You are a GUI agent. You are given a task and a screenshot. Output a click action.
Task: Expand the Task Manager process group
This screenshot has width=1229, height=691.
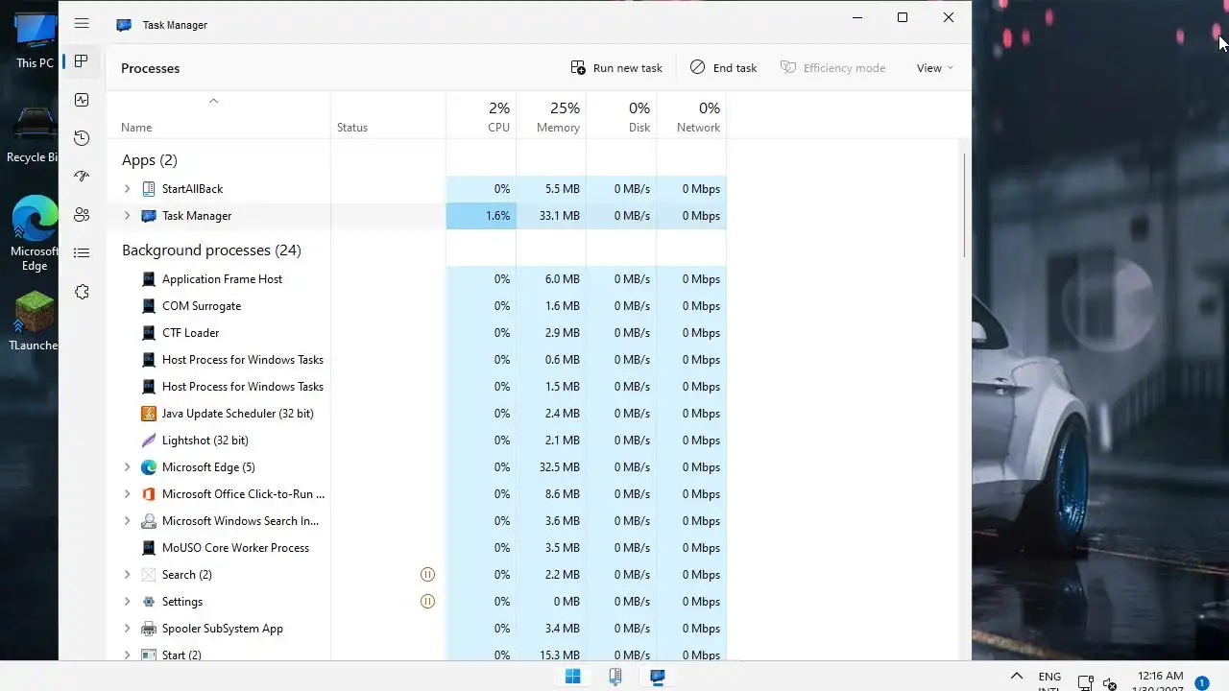(x=127, y=216)
